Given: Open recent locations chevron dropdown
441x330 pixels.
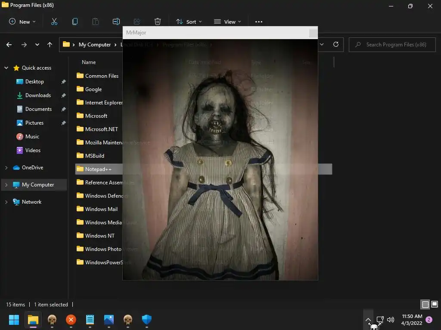Looking at the screenshot, I should click(37, 45).
